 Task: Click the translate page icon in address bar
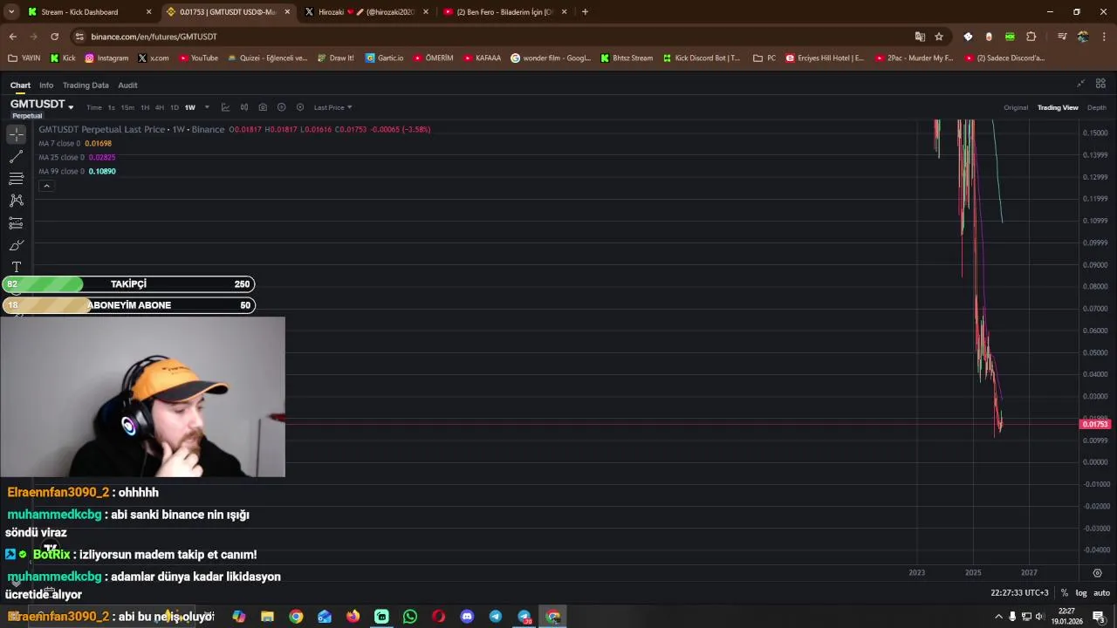920,37
